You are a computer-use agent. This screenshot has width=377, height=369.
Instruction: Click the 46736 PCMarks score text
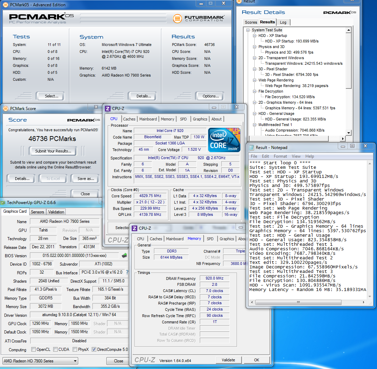[52, 139]
